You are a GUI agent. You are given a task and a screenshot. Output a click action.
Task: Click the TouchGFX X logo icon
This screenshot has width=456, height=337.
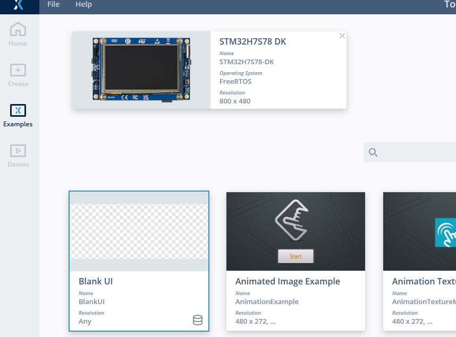19,5
